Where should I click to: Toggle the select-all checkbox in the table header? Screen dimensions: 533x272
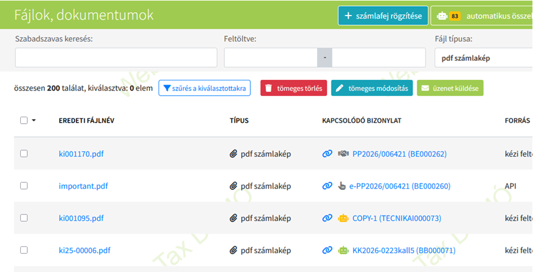24,120
